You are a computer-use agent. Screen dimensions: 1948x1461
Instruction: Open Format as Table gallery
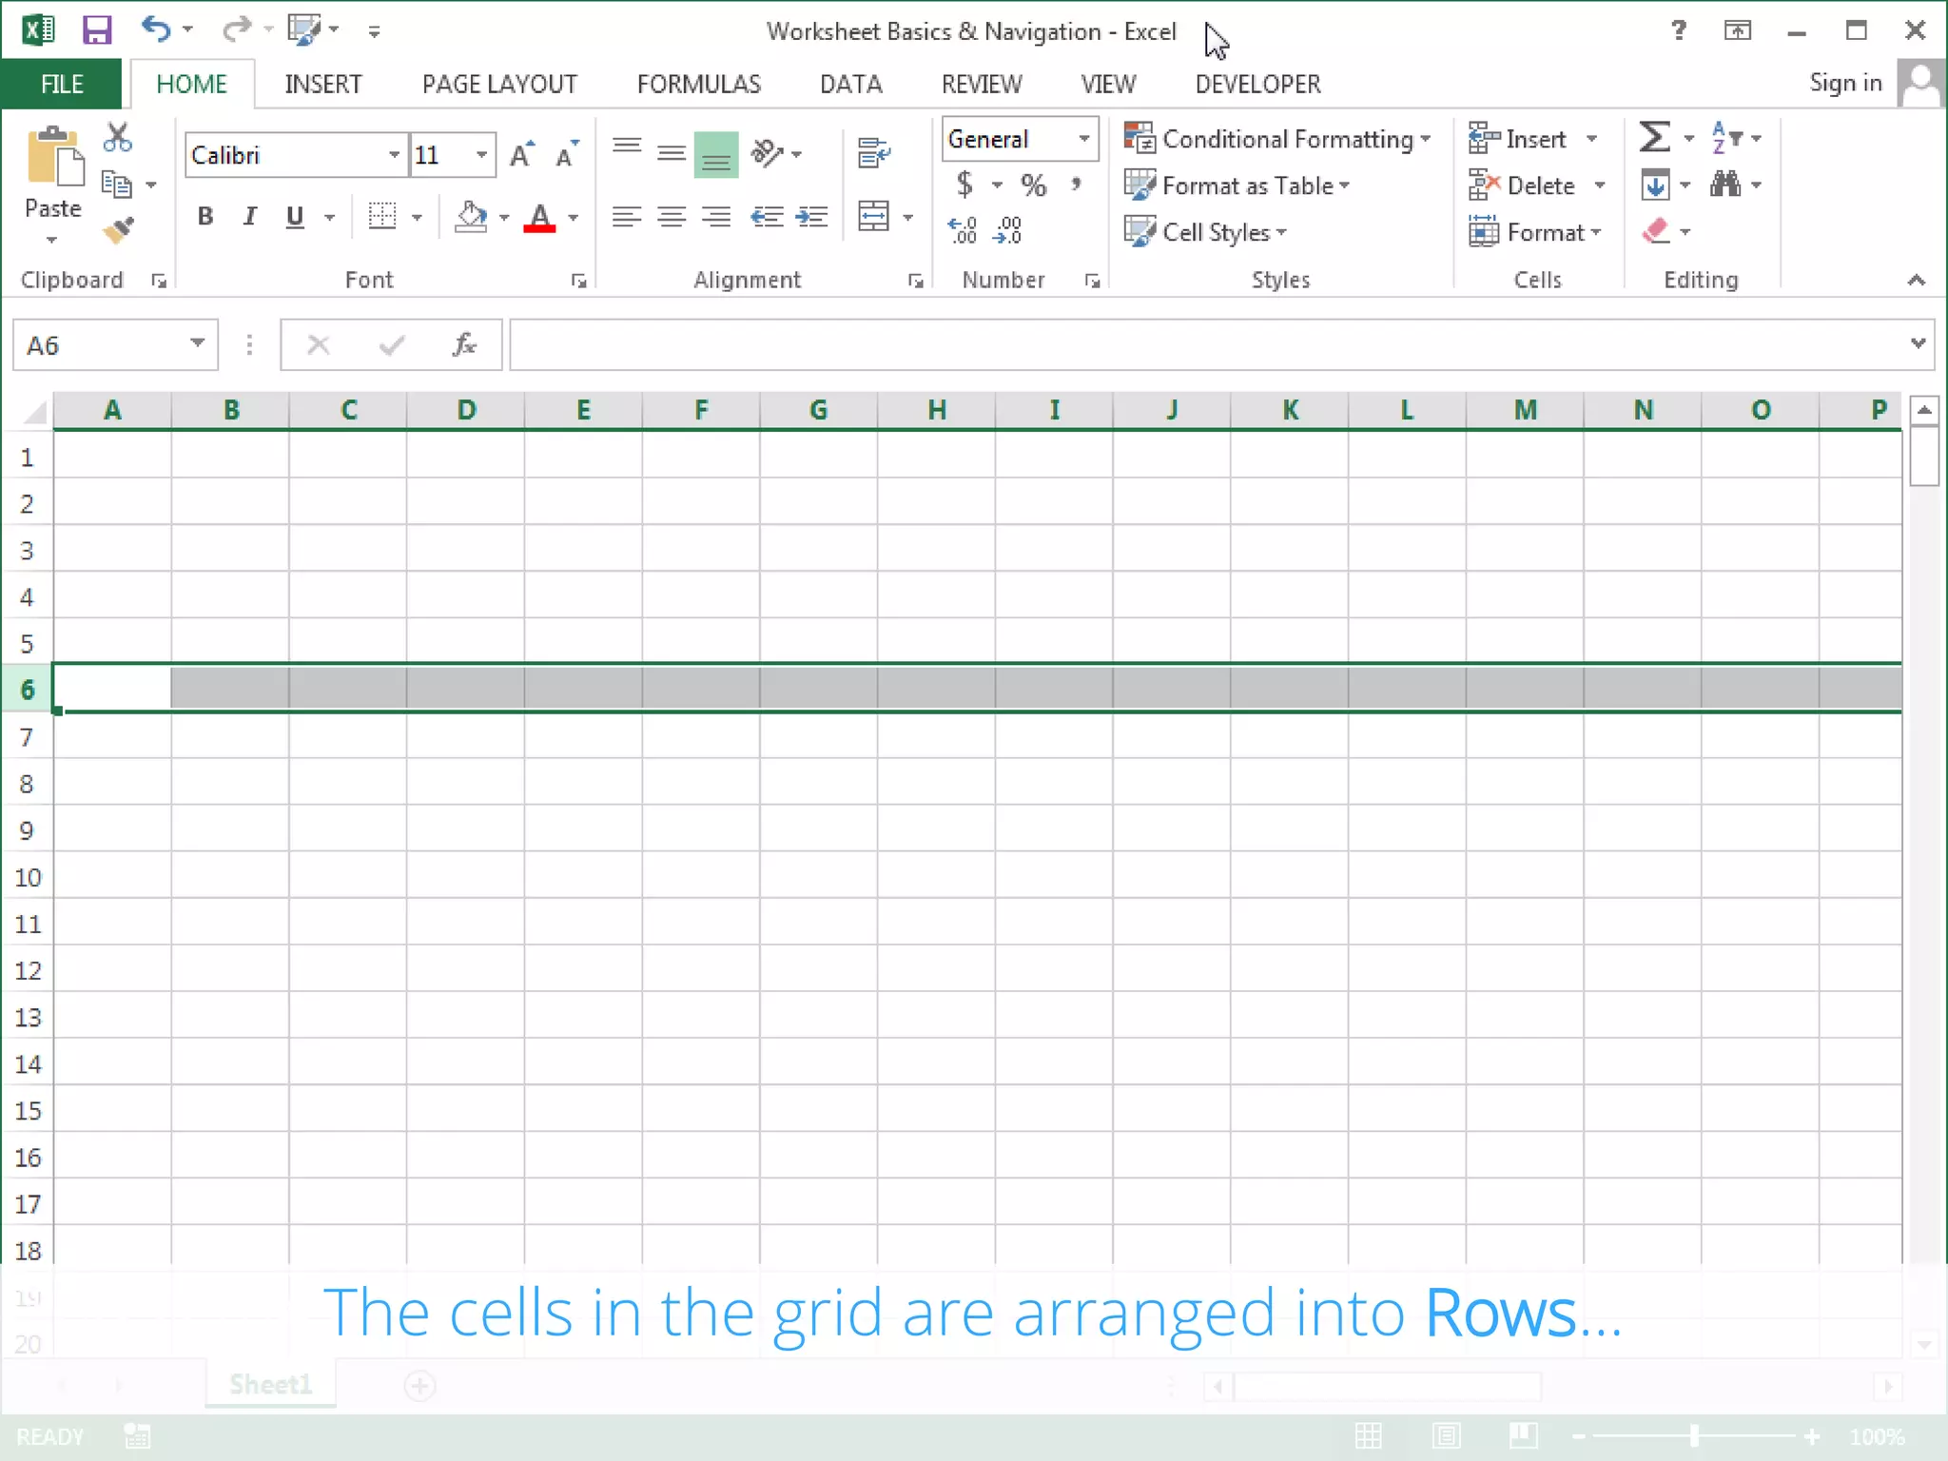(x=1237, y=185)
